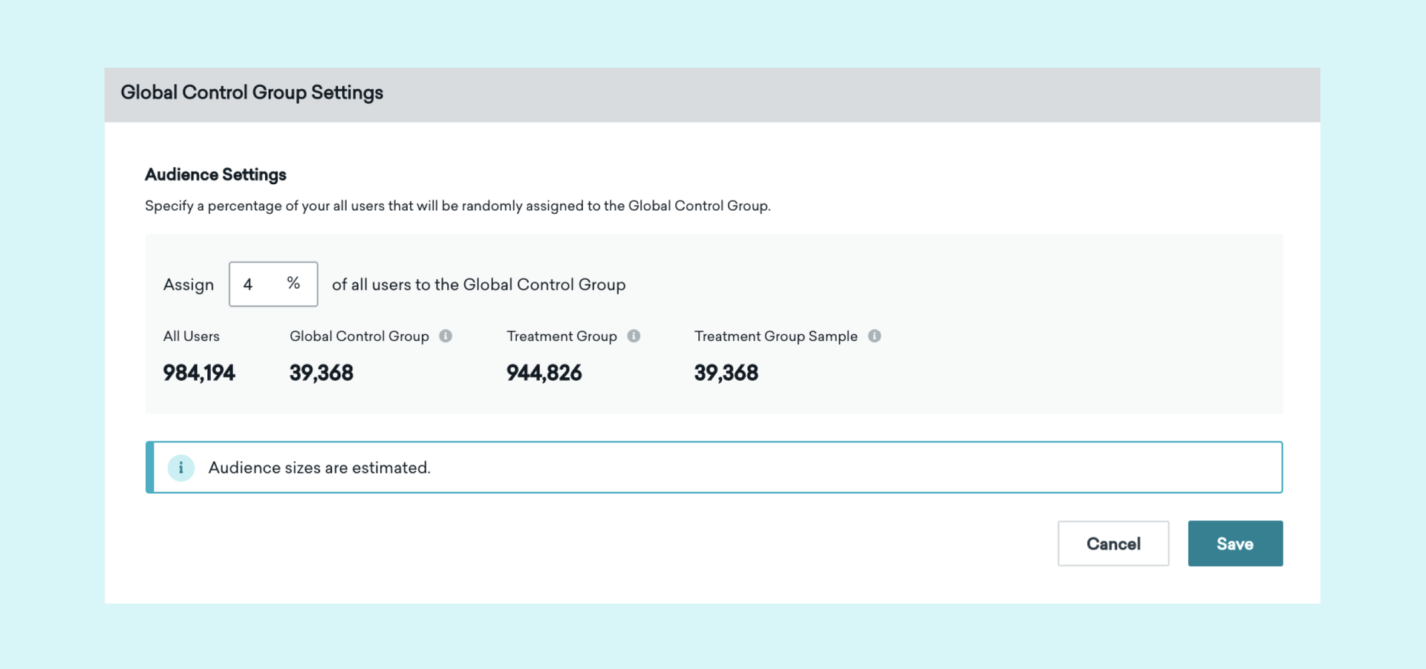The image size is (1426, 669).
Task: Select the 944,826 Treatment Group count
Action: (544, 373)
